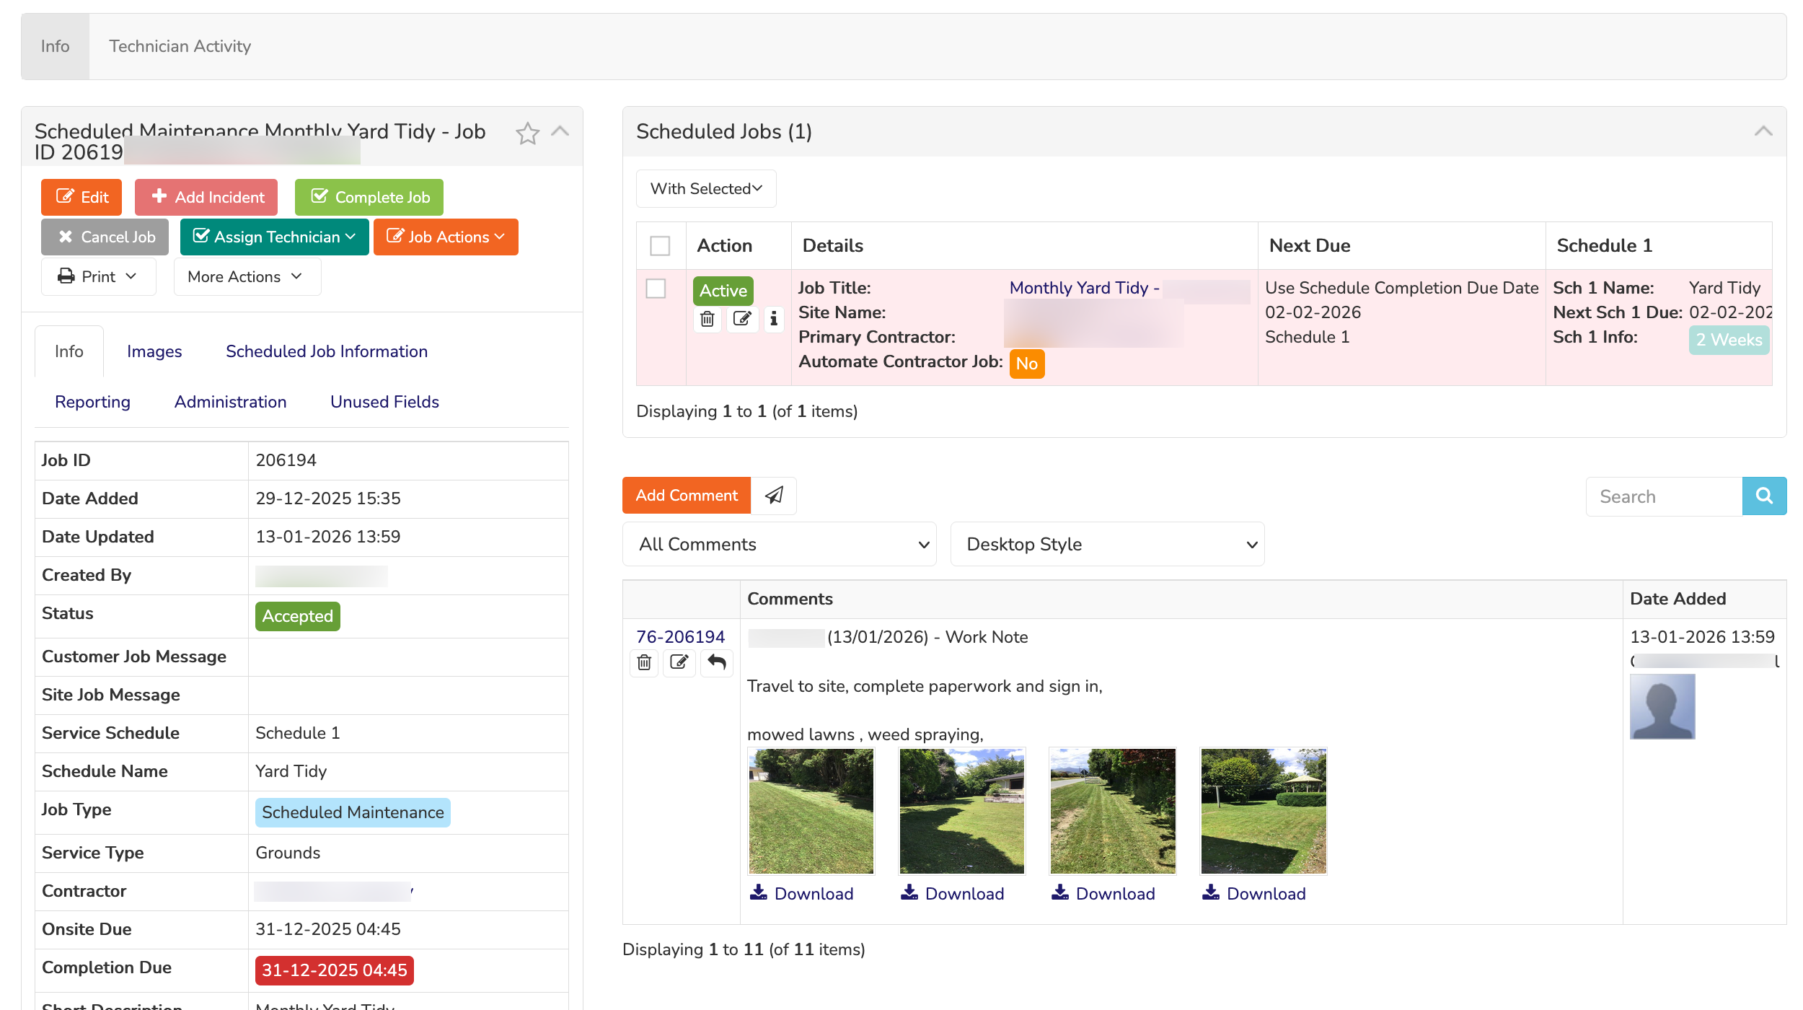Open the Administration tab

click(x=229, y=402)
